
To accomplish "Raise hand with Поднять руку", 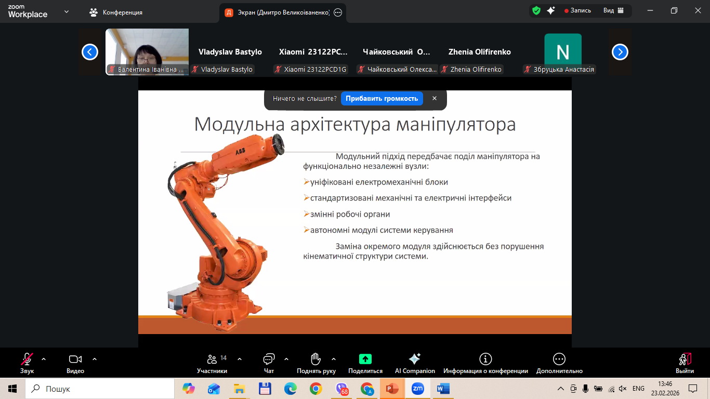I will pos(316,363).
